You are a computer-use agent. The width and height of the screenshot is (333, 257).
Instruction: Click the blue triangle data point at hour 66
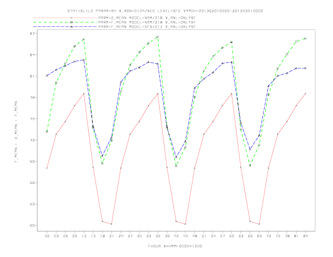pos(250,149)
